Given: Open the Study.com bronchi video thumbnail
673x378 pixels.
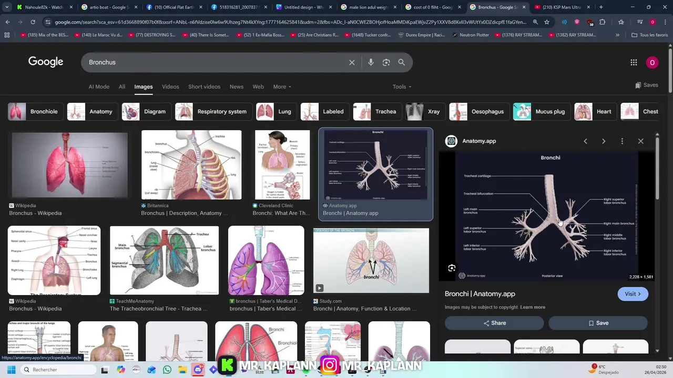Looking at the screenshot, I should 371,260.
